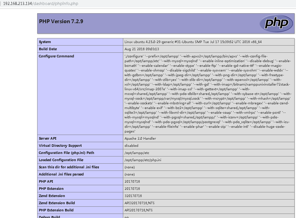Viewport: 296px width, 218px height.
Task: Click the System row label
Action: [45, 42]
